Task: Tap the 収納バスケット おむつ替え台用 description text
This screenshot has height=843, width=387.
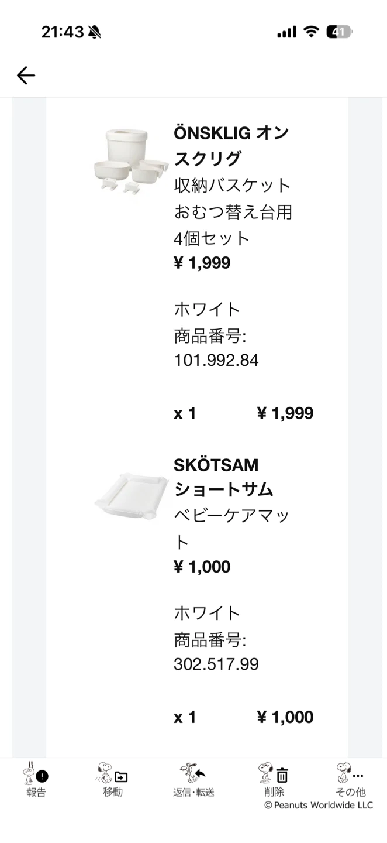Action: coord(233,198)
